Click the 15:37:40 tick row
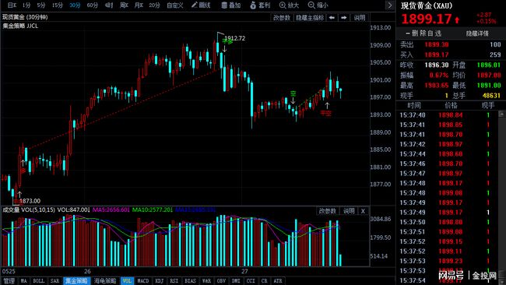The image size is (506, 285). point(448,115)
